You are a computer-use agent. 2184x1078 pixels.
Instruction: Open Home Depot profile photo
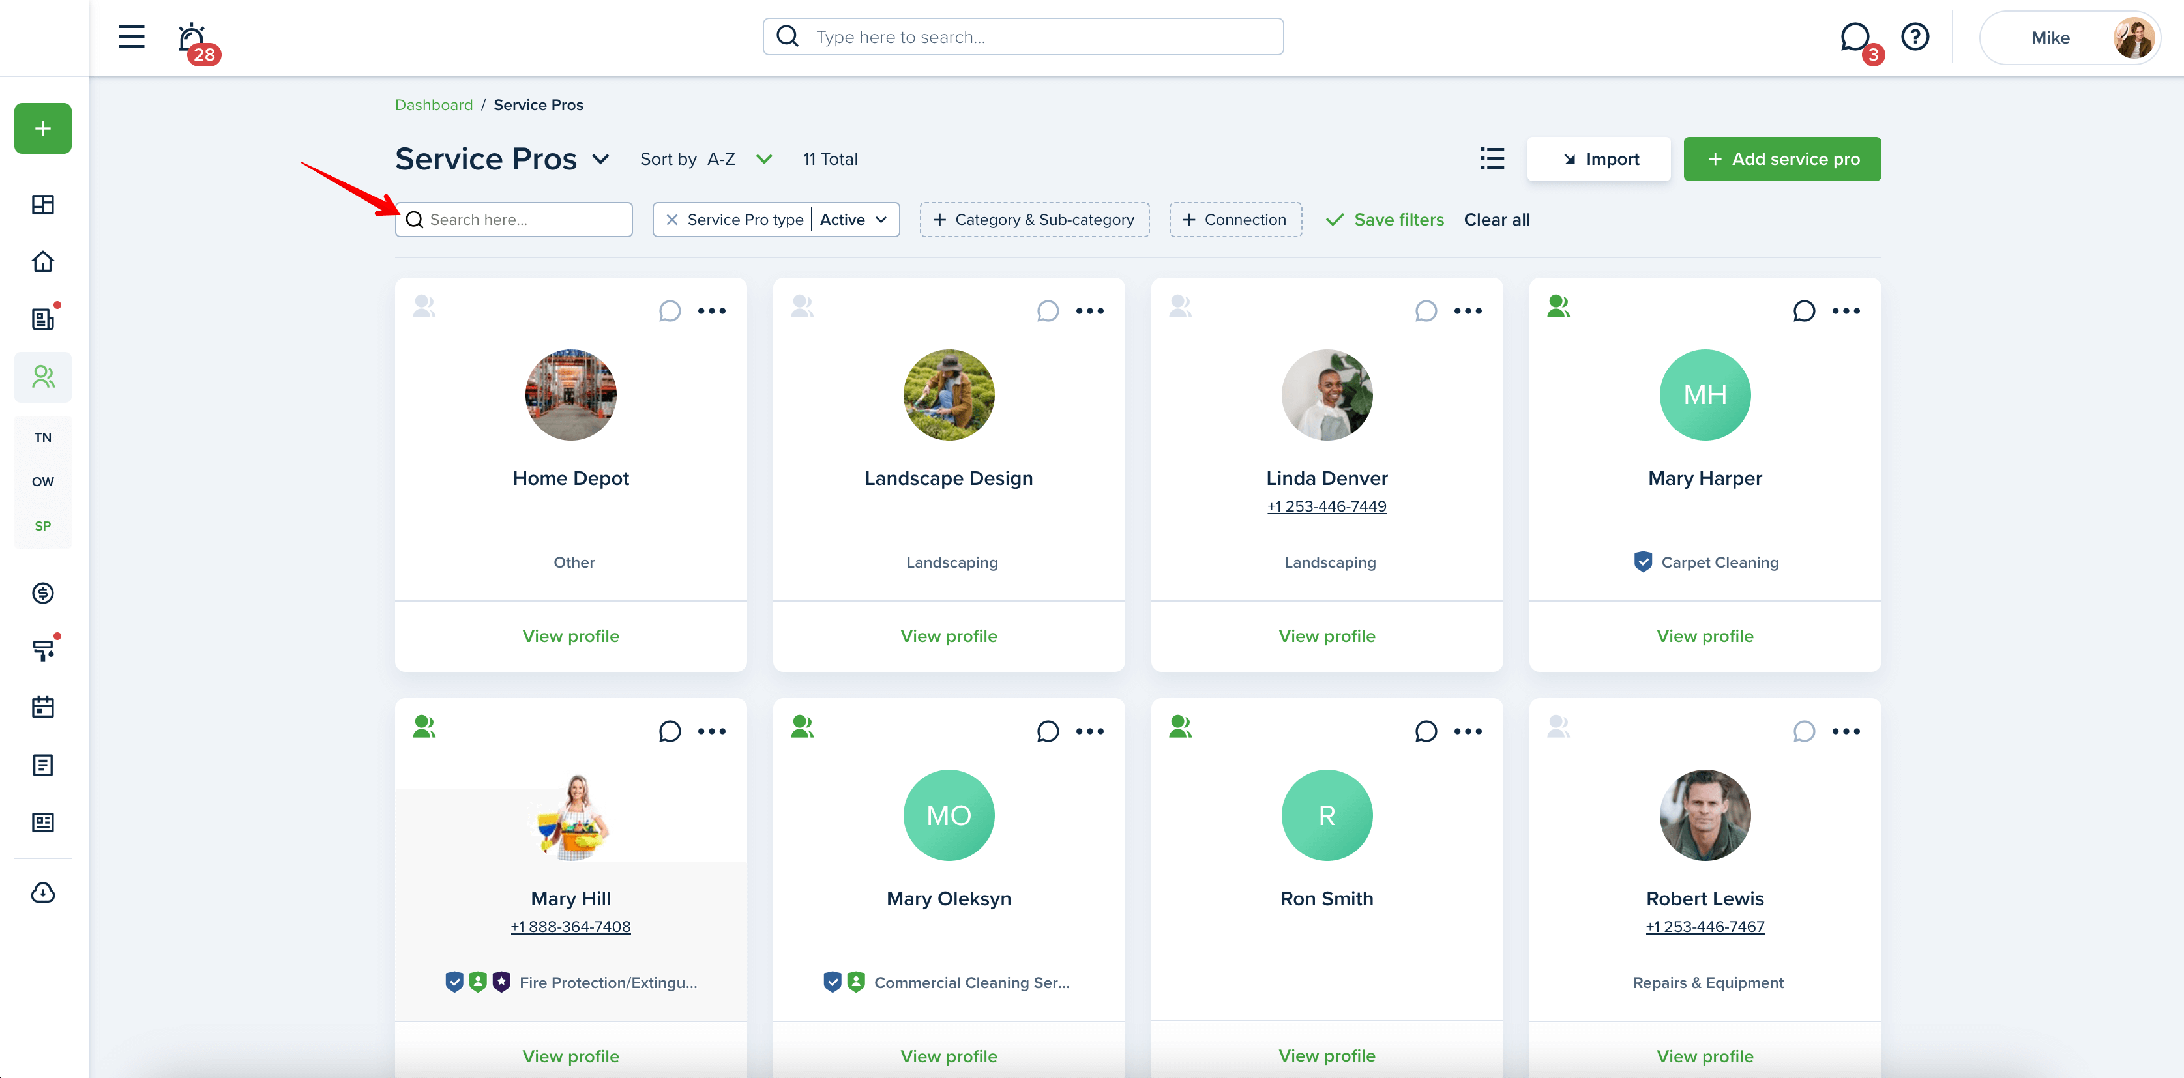tap(570, 395)
